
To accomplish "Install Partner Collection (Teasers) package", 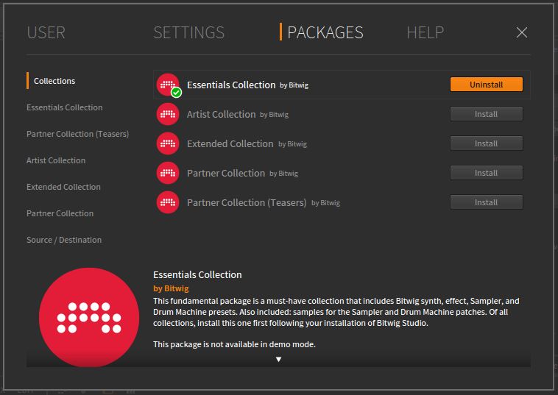I will coord(487,202).
